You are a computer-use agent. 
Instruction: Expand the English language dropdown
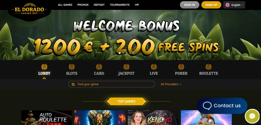tap(234, 5)
